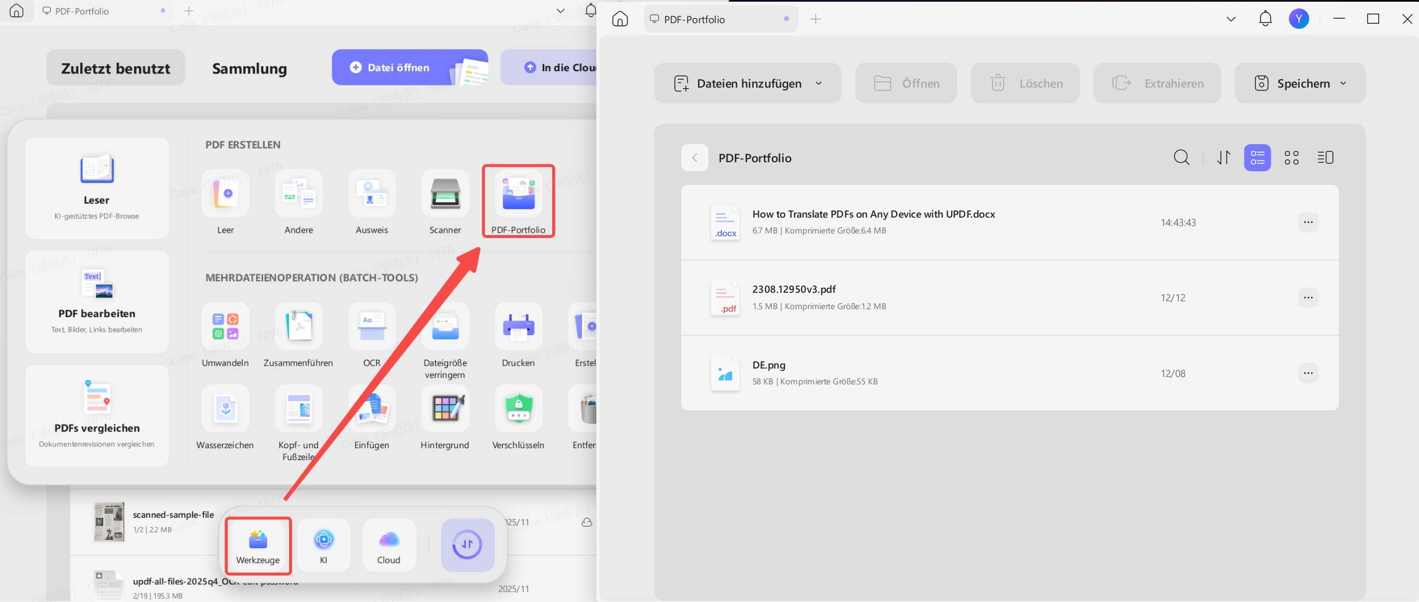The height and width of the screenshot is (602, 1419).
Task: Open more options for 2308.12950v3.pdf
Action: [x=1308, y=297]
